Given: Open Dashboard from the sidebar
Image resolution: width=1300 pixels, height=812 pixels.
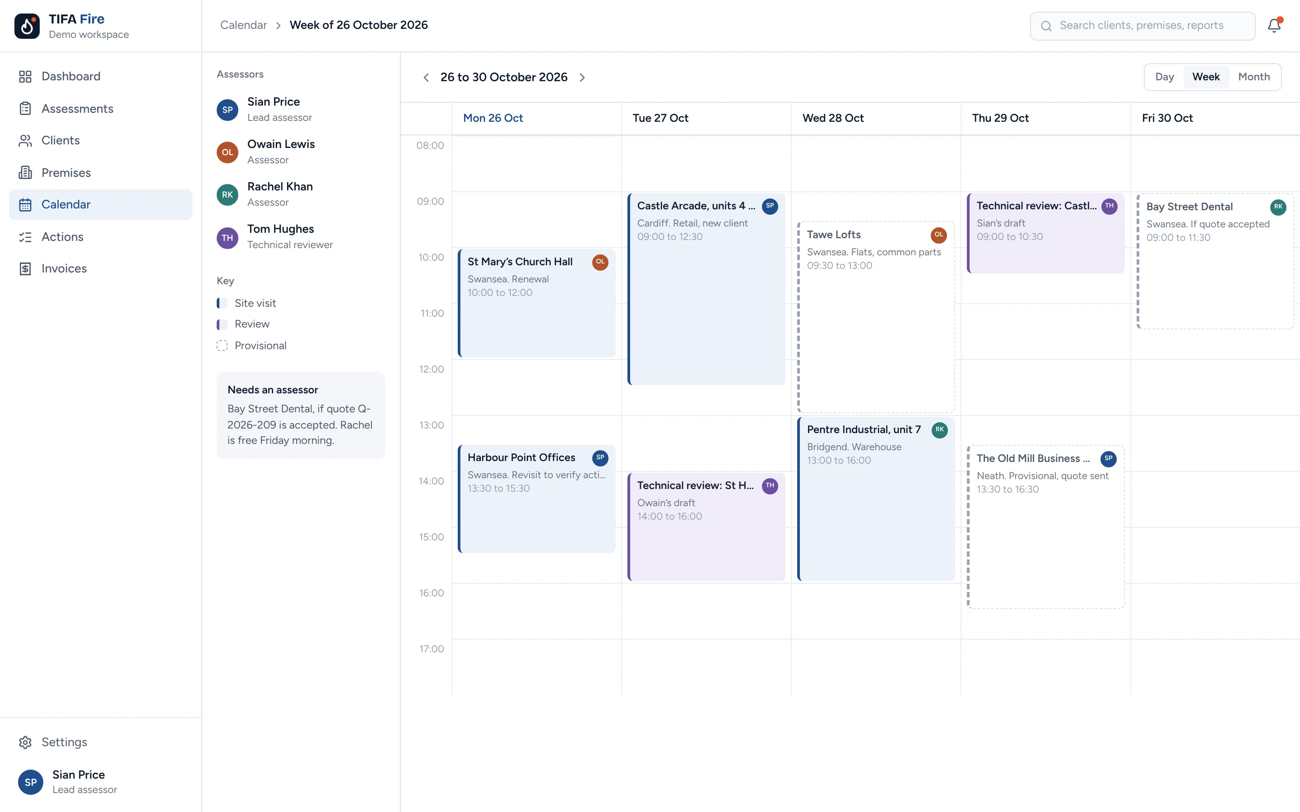Looking at the screenshot, I should tap(101, 76).
